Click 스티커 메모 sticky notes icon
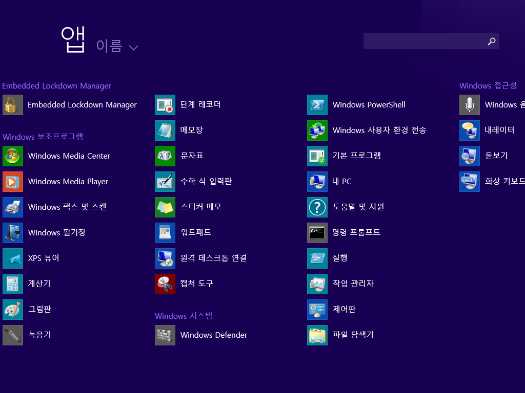 pos(165,207)
